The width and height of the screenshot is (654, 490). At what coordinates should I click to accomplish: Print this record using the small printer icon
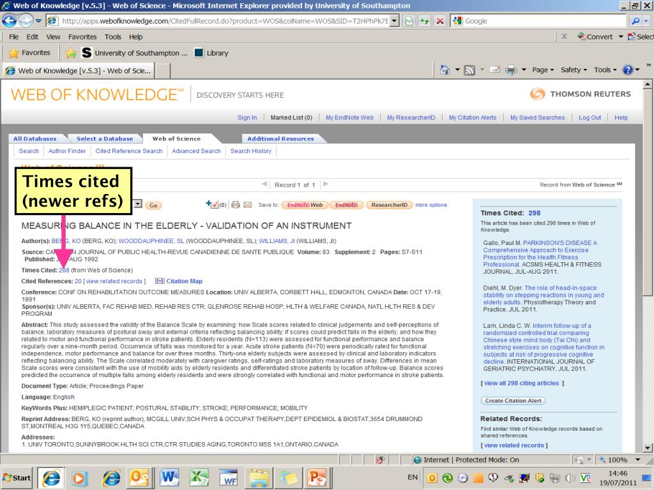coord(236,205)
